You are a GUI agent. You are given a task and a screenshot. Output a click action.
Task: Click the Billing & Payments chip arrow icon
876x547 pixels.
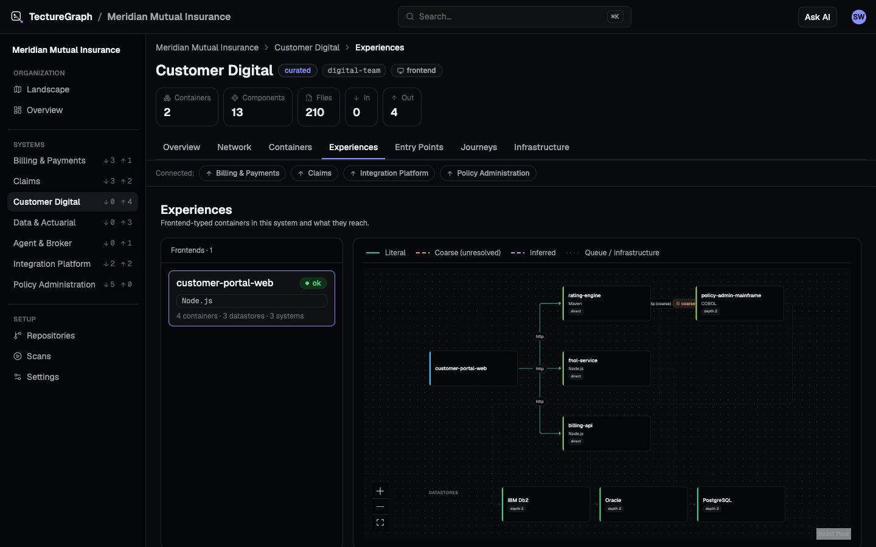[209, 174]
